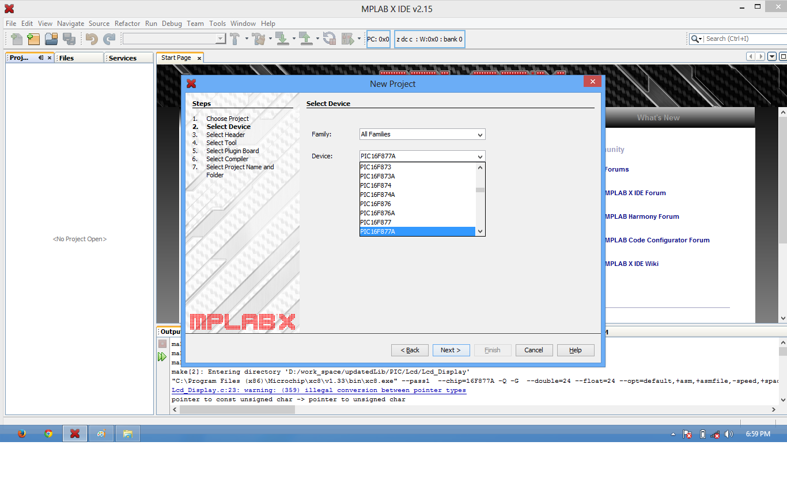Click the PC: 0x0 status box
This screenshot has width=787, height=487.
(379, 39)
